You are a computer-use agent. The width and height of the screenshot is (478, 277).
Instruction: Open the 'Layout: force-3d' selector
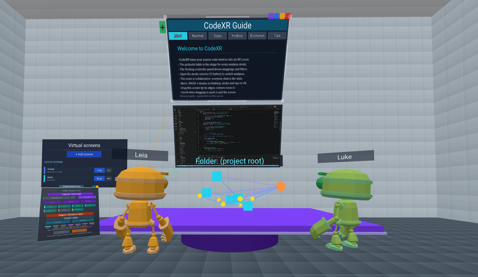click(71, 194)
